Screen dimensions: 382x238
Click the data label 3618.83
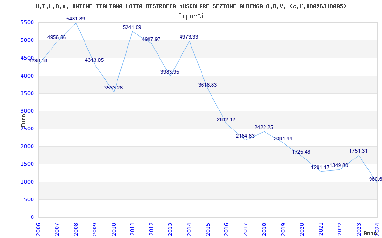pyautogui.click(x=207, y=85)
